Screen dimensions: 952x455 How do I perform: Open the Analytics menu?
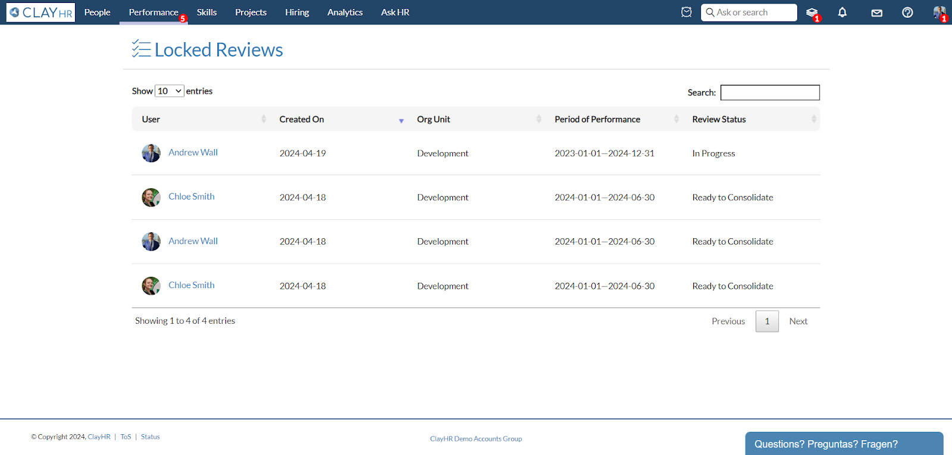[x=345, y=12]
